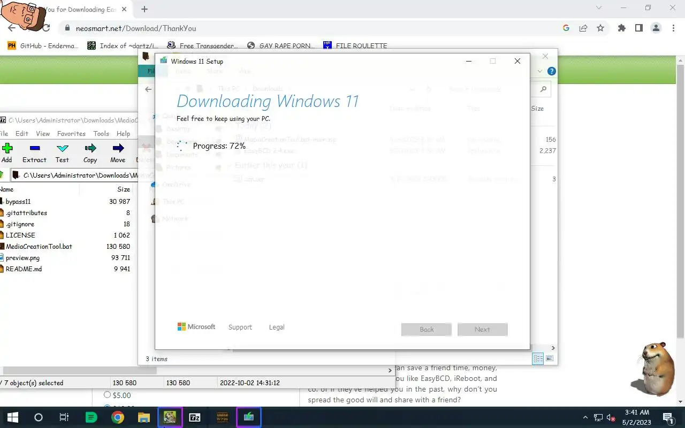This screenshot has height=428, width=685.
Task: Click the Extract icon in 7-Zip
Action: (x=34, y=152)
